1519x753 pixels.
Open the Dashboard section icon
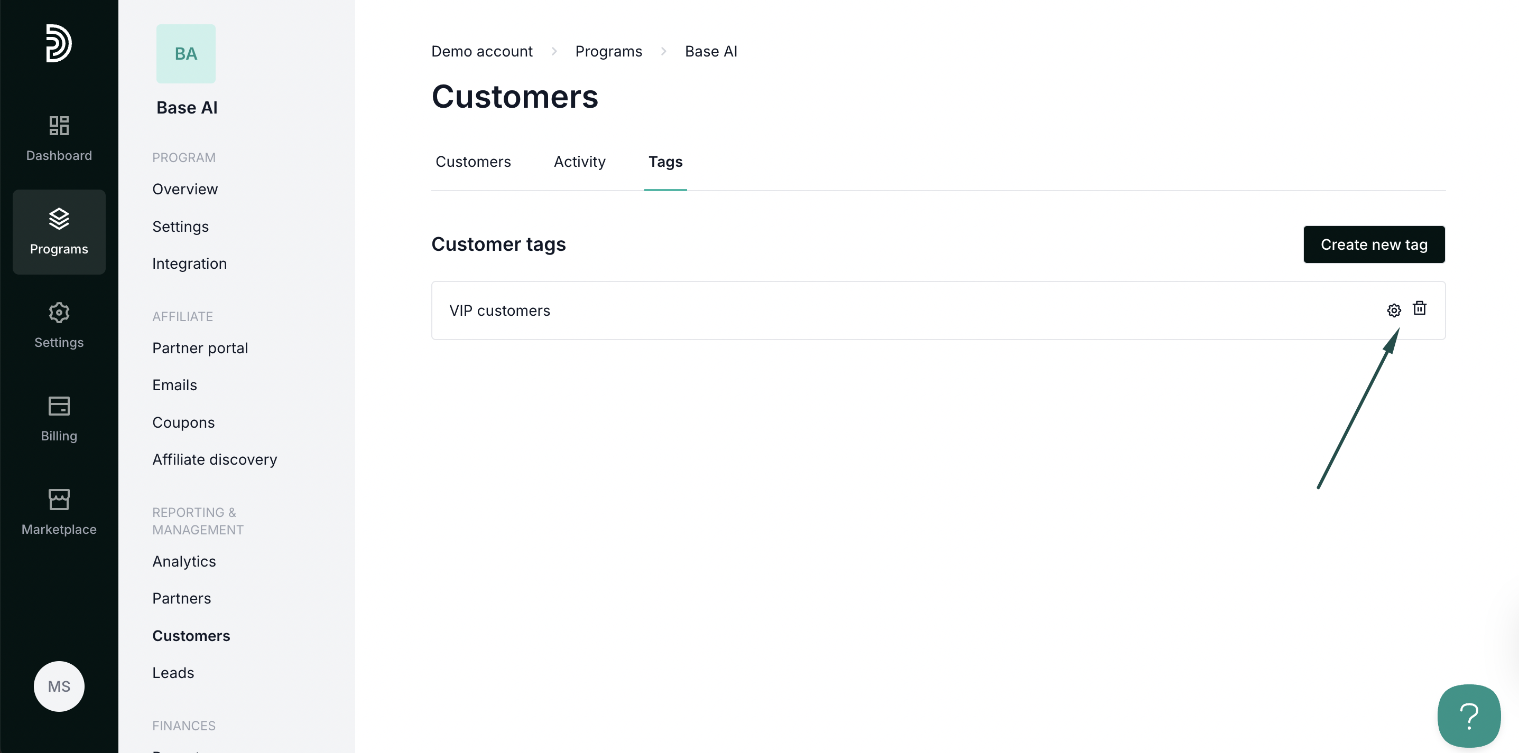59,126
